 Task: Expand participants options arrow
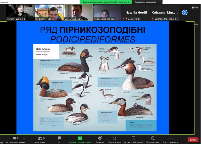[49, 138]
